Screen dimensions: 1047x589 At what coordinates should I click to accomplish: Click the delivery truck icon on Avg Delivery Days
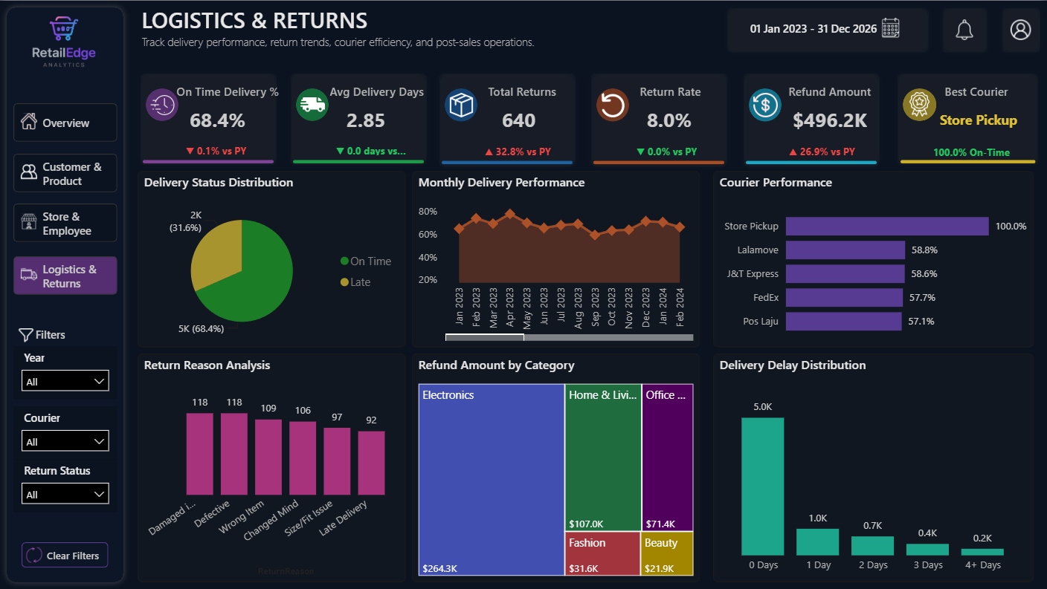312,105
